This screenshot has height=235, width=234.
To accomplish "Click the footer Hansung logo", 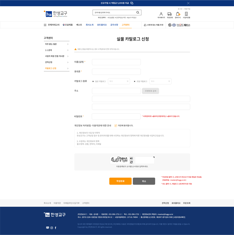I will 55,215.
